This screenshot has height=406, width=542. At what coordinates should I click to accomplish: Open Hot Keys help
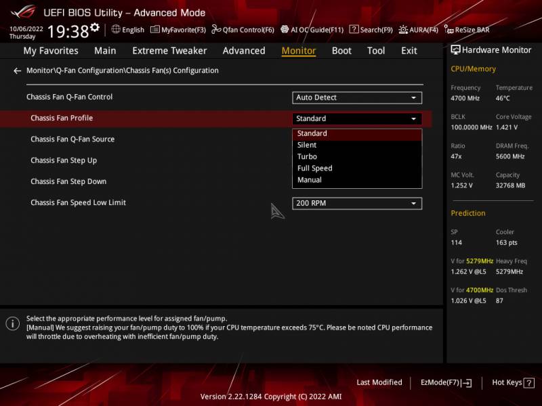(513, 383)
